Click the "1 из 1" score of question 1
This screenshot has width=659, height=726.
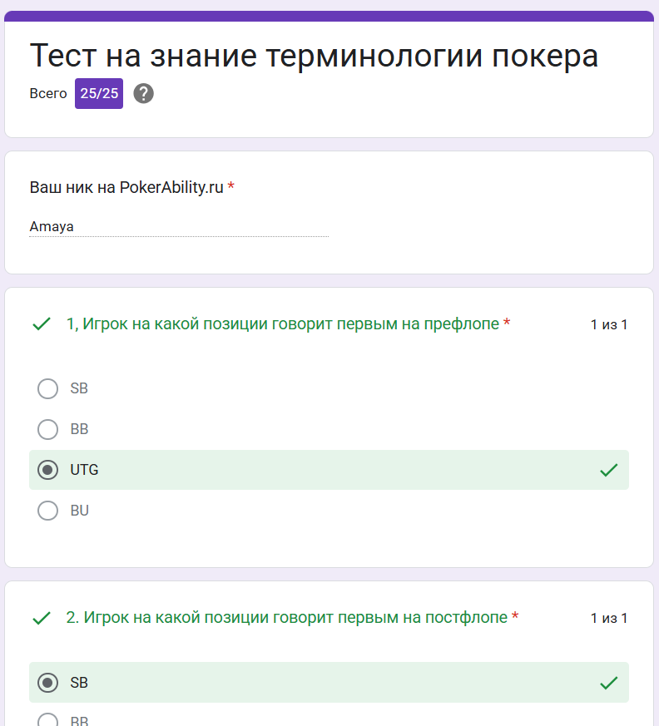point(609,324)
